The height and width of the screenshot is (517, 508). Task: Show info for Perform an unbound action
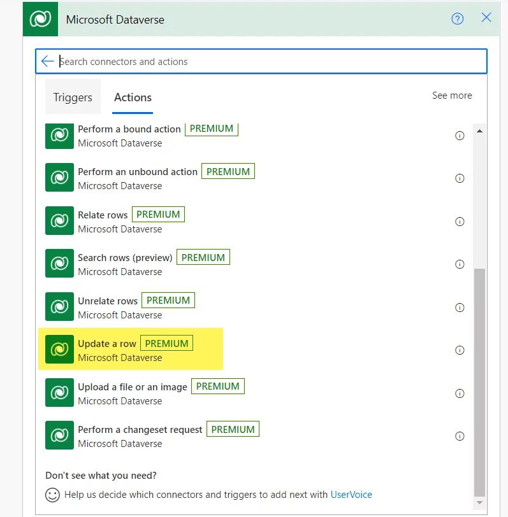[x=460, y=178]
